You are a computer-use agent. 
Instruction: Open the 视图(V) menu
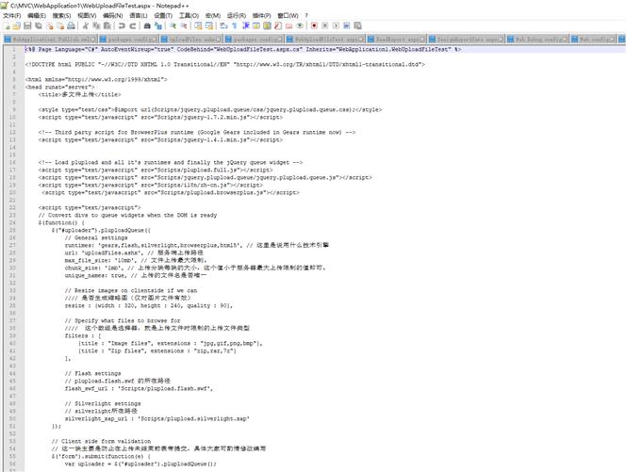coord(87,16)
